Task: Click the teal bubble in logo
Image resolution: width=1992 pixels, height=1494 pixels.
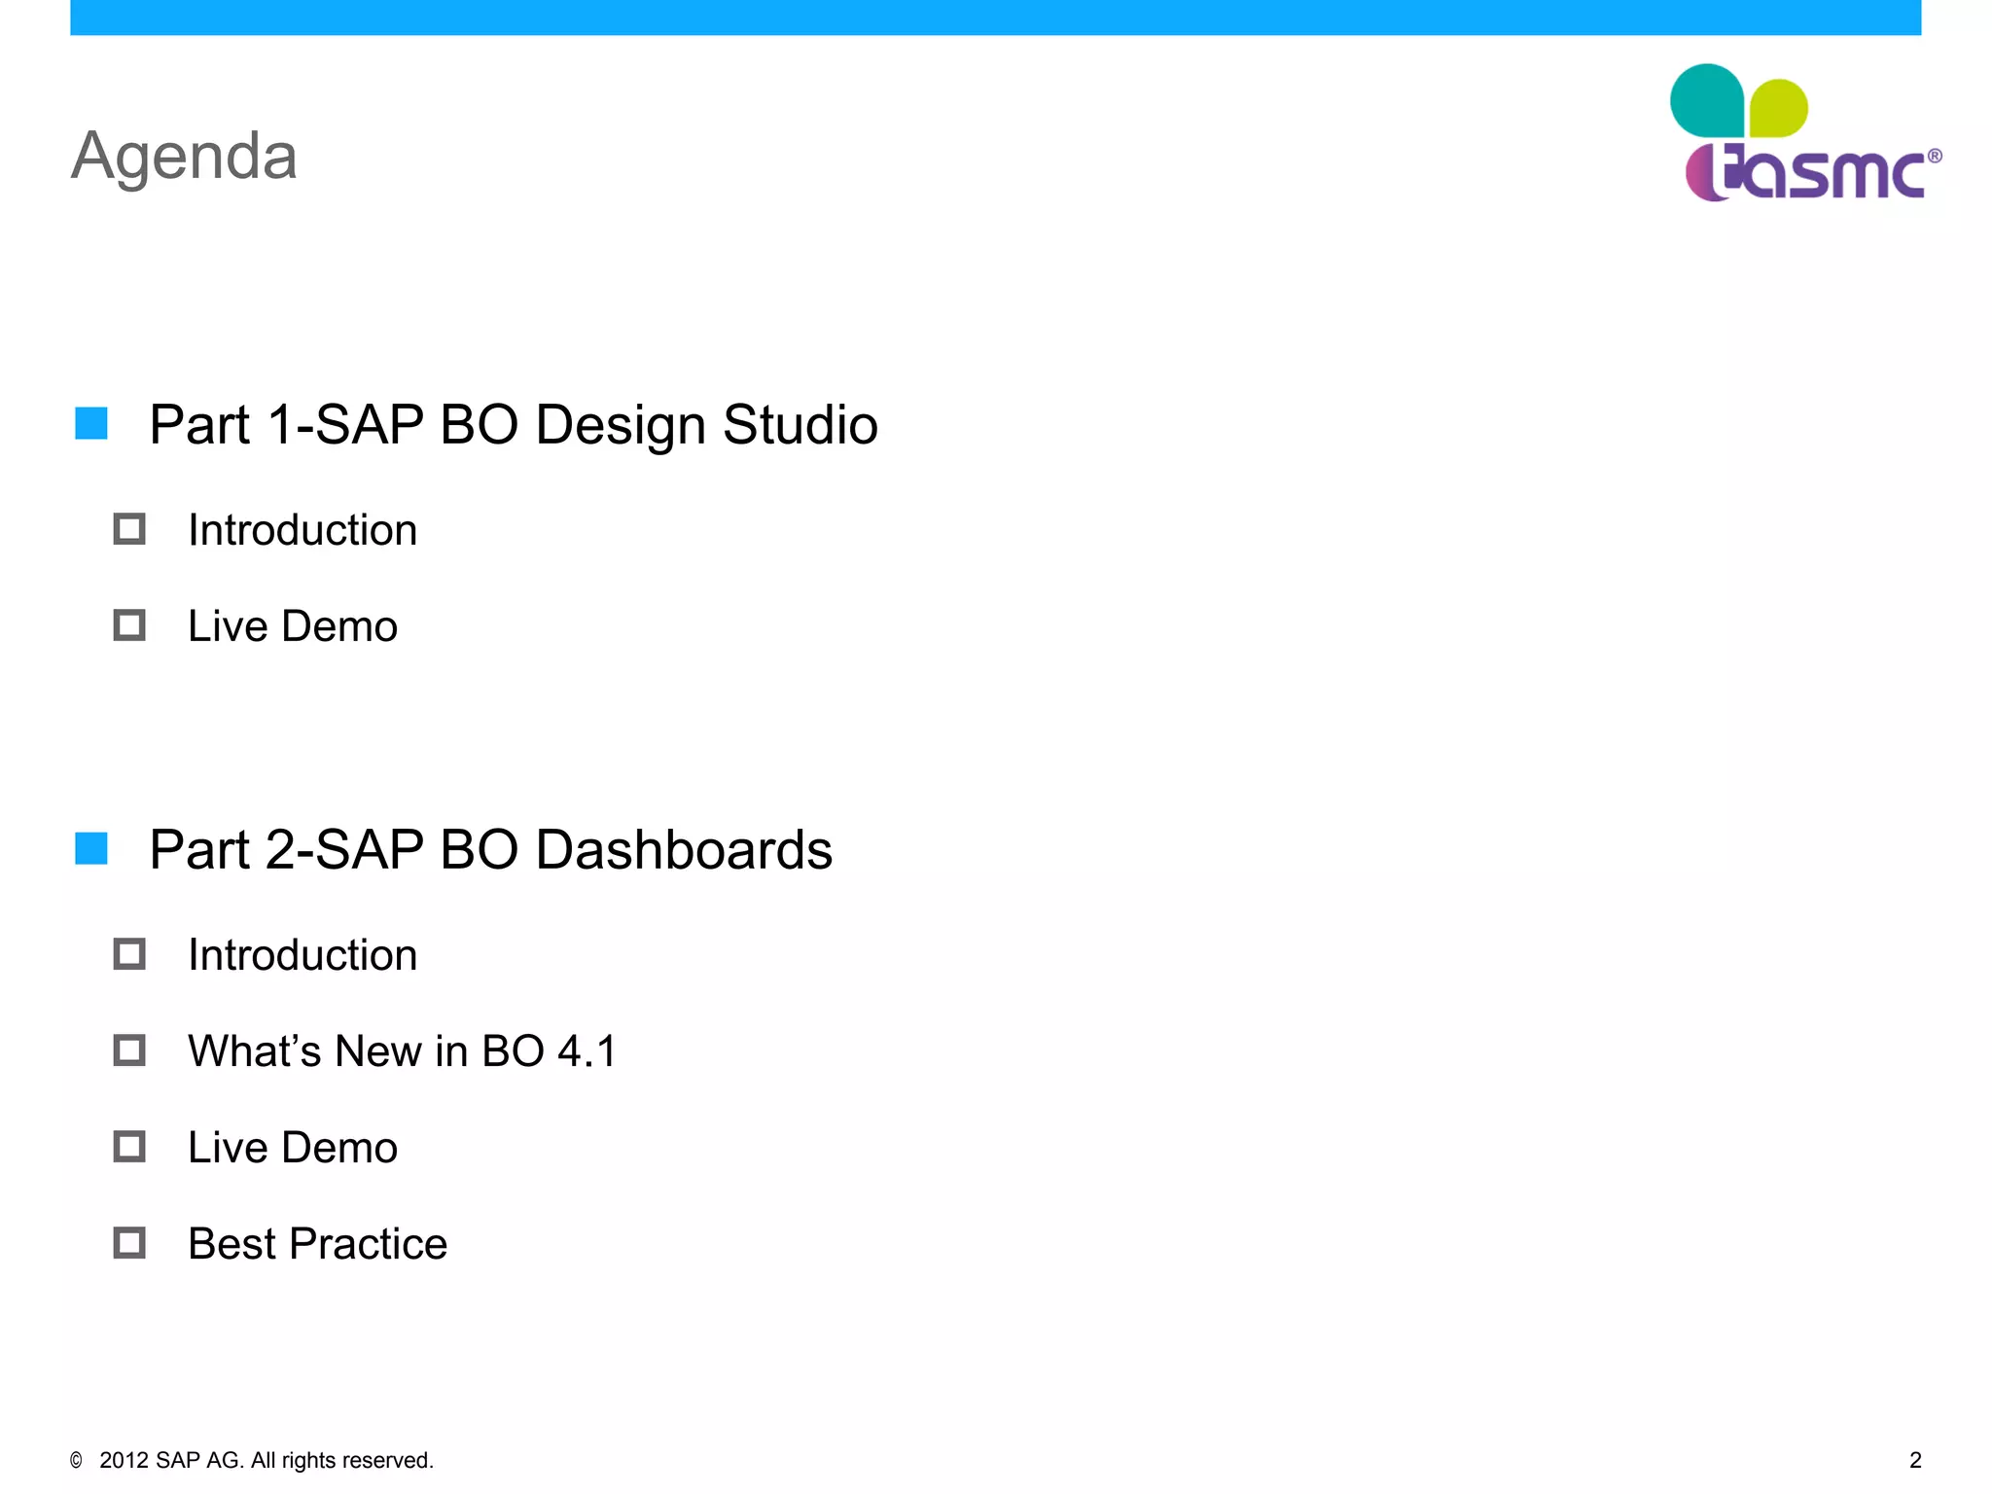Action: pyautogui.click(x=1706, y=100)
